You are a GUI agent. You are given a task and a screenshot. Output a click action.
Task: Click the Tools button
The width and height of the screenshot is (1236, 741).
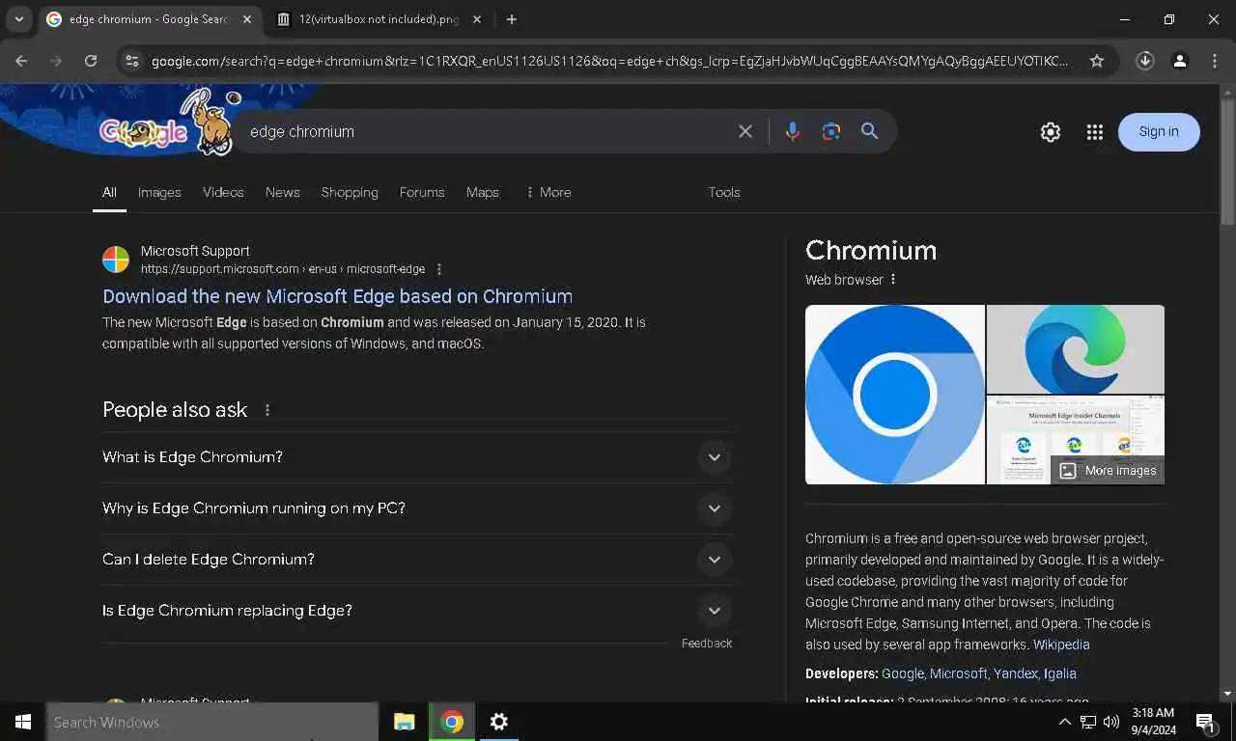pos(724,192)
